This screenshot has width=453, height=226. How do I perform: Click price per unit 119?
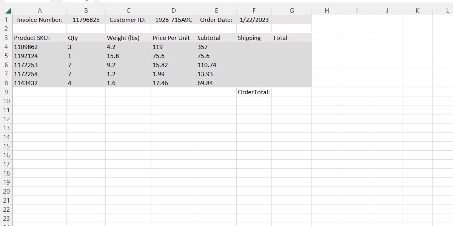click(174, 47)
